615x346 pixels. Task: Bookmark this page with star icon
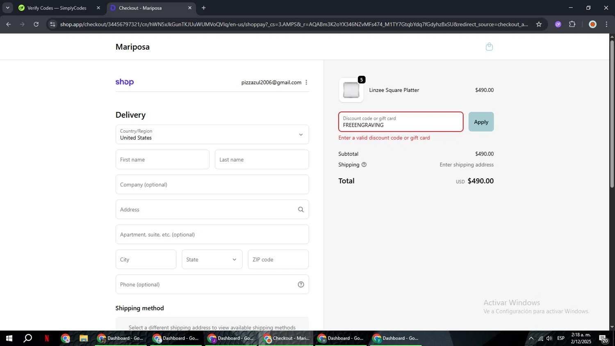tap(539, 24)
